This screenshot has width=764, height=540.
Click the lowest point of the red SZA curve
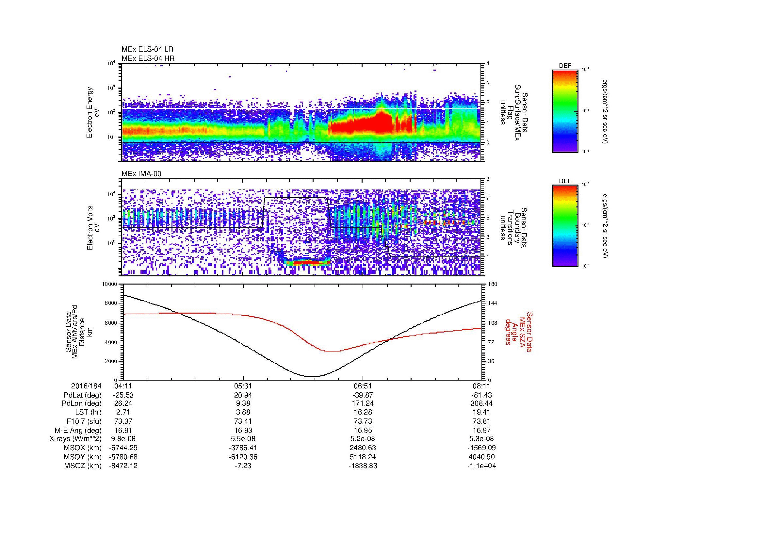point(332,351)
